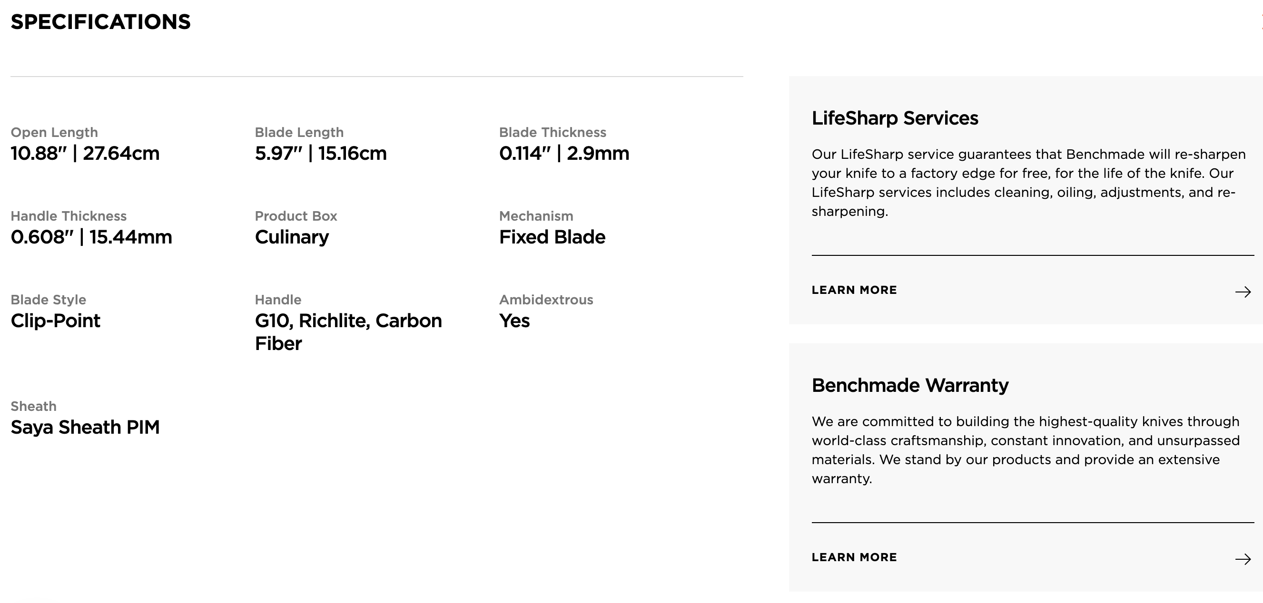This screenshot has height=603, width=1263.
Task: Click the Blade Style value Clip-Point
Action: tap(55, 321)
